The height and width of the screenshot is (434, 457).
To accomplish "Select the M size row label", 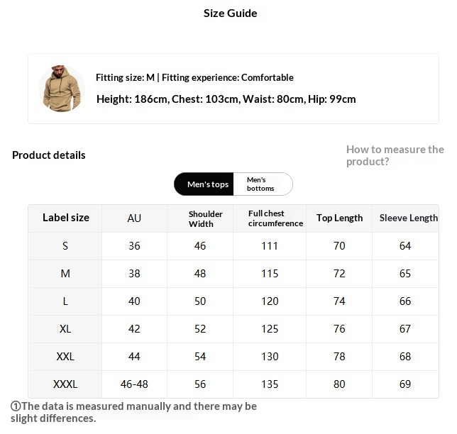I will pos(65,274).
